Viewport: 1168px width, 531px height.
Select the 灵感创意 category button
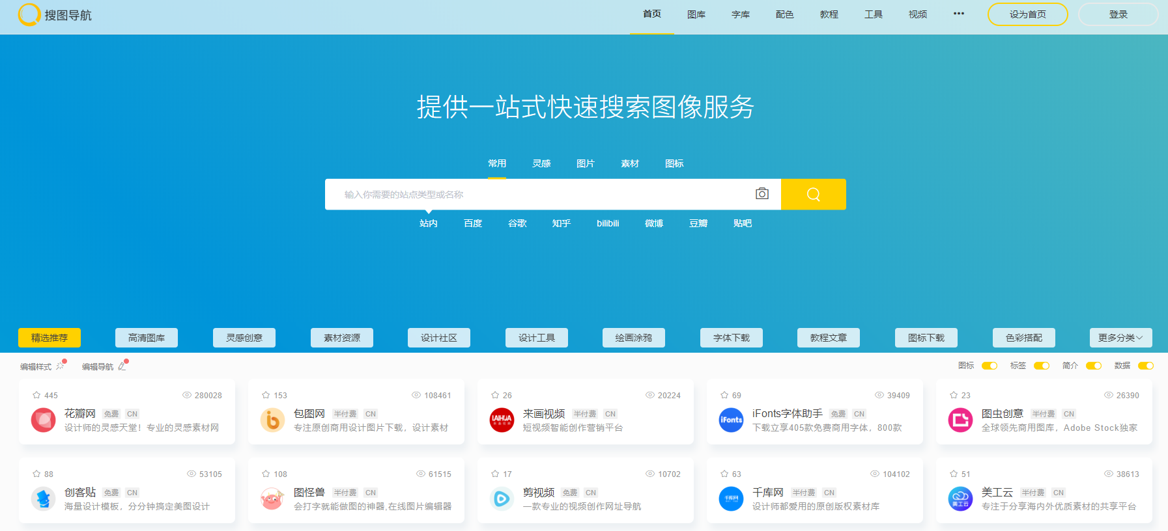[x=244, y=338]
